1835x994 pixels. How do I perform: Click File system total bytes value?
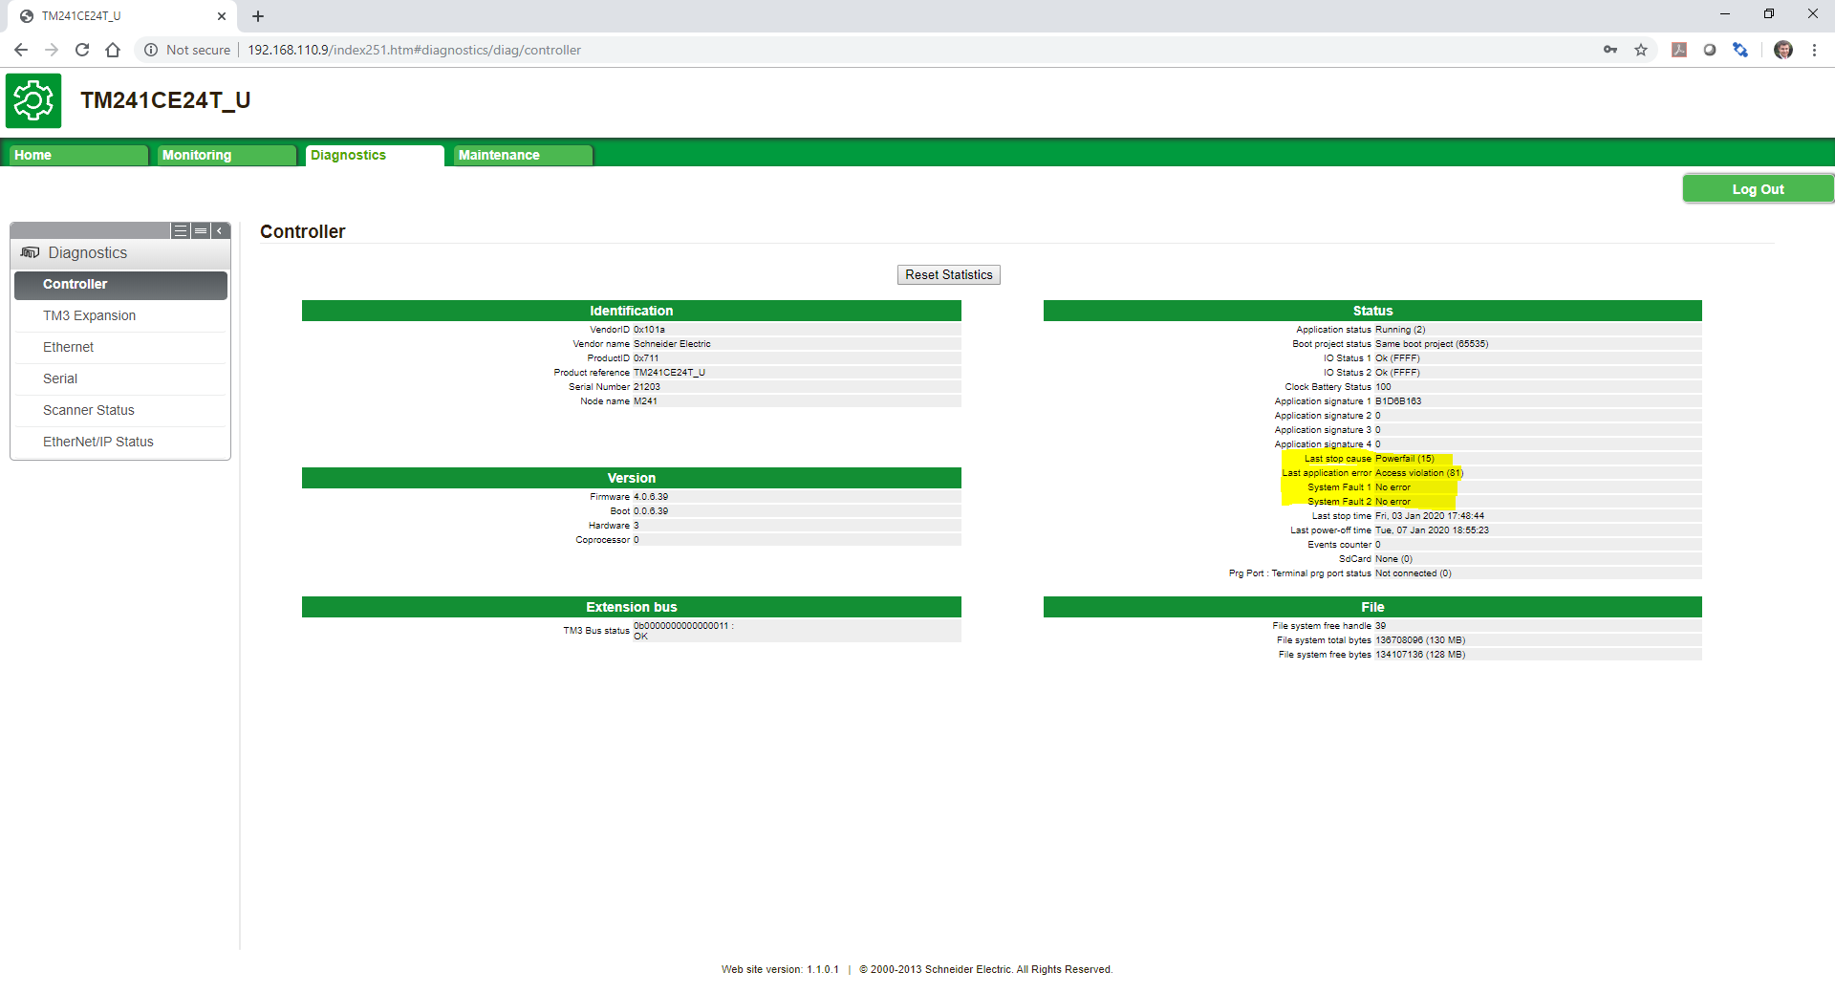pos(1420,640)
